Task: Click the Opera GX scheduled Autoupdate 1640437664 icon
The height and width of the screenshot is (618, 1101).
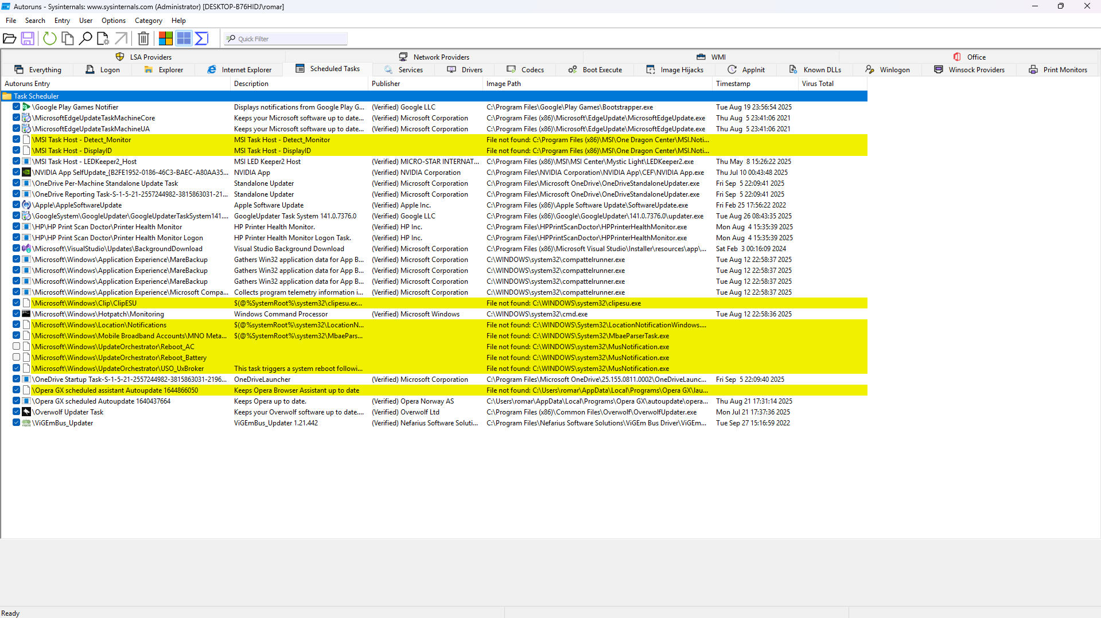Action: point(26,401)
